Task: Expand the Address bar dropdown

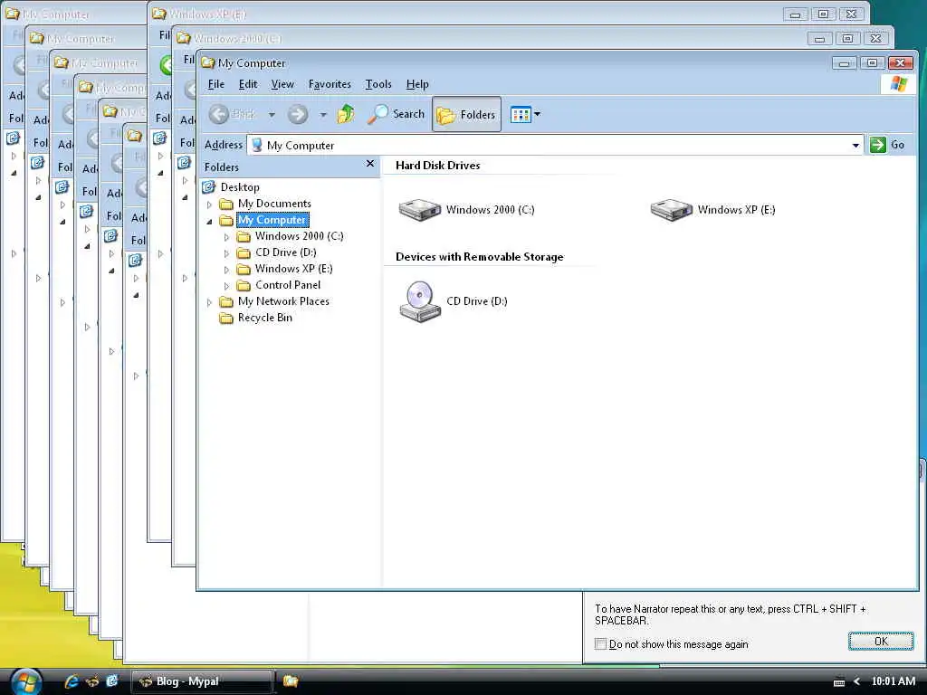Action: coord(855,146)
